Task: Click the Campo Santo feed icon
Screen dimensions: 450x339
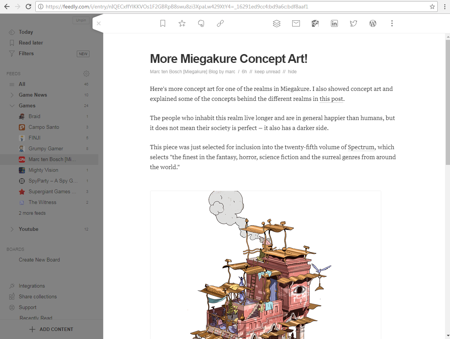Action: (22, 127)
